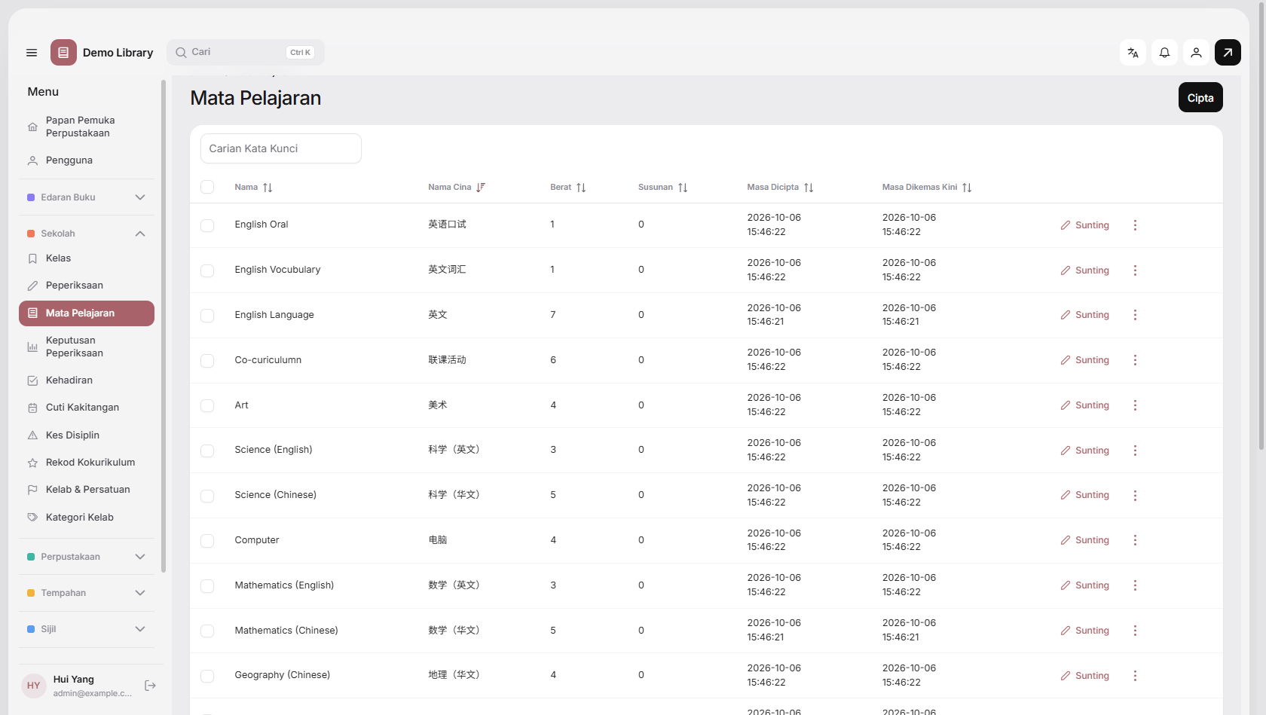Expand the Perpustakaan section

pyautogui.click(x=87, y=557)
